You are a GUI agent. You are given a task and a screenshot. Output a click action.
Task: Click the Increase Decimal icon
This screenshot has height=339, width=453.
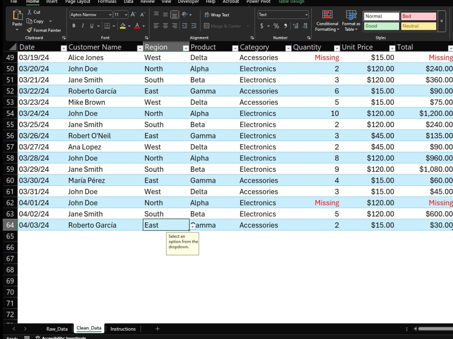295,26
